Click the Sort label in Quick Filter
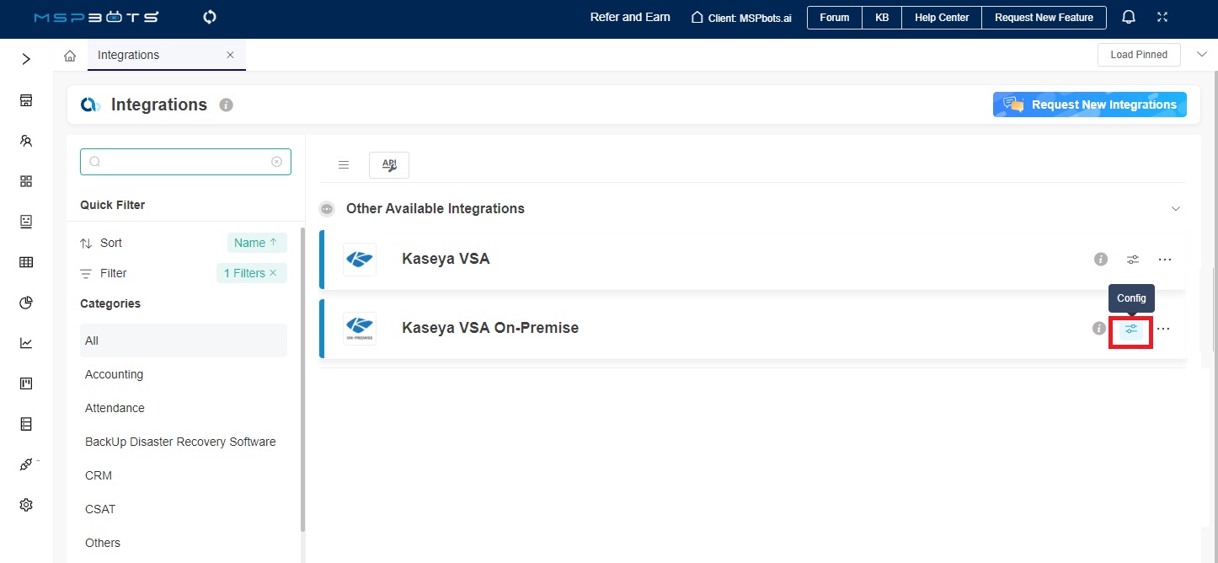The image size is (1218, 563). click(111, 243)
